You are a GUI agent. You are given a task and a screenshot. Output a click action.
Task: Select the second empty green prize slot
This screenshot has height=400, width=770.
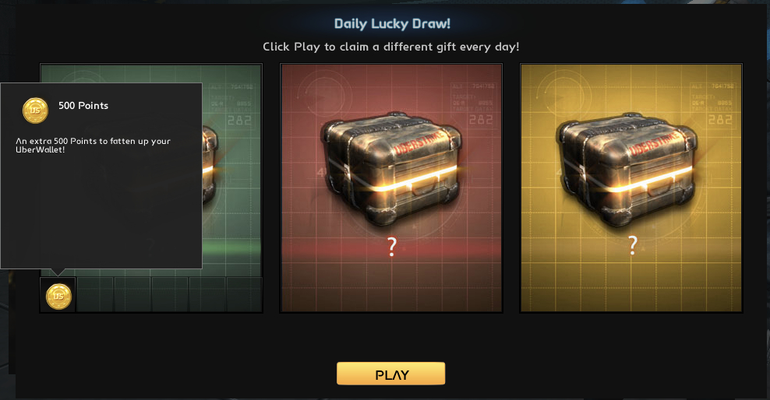coord(132,295)
